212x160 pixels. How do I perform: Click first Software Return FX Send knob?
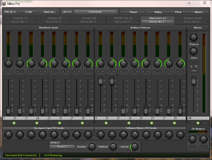[x=101, y=135]
